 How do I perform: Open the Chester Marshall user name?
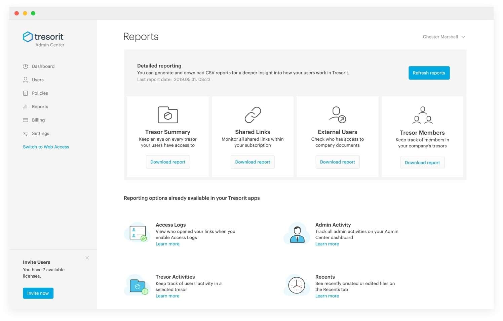tap(440, 37)
